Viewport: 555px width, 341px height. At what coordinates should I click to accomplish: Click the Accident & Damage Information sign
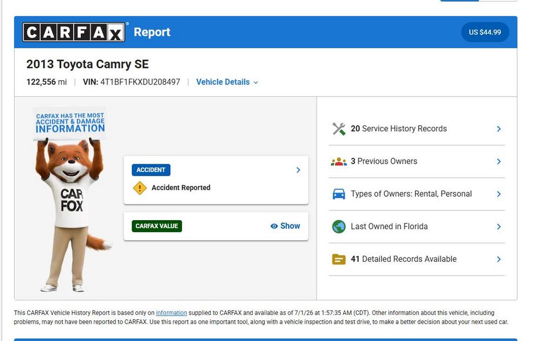pyautogui.click(x=70, y=123)
